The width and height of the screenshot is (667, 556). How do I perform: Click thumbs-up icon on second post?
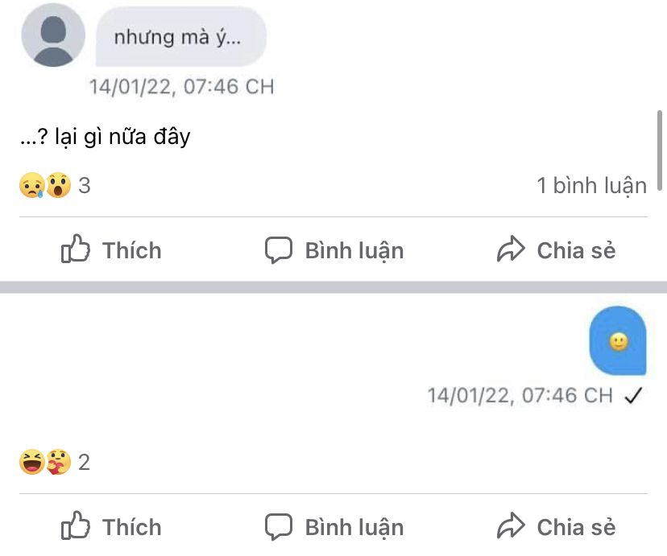click(75, 527)
